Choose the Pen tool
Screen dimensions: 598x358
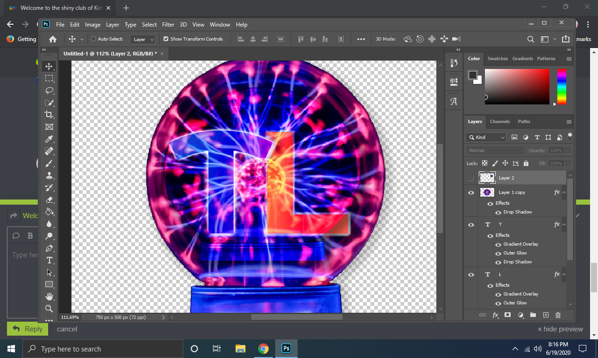click(49, 248)
